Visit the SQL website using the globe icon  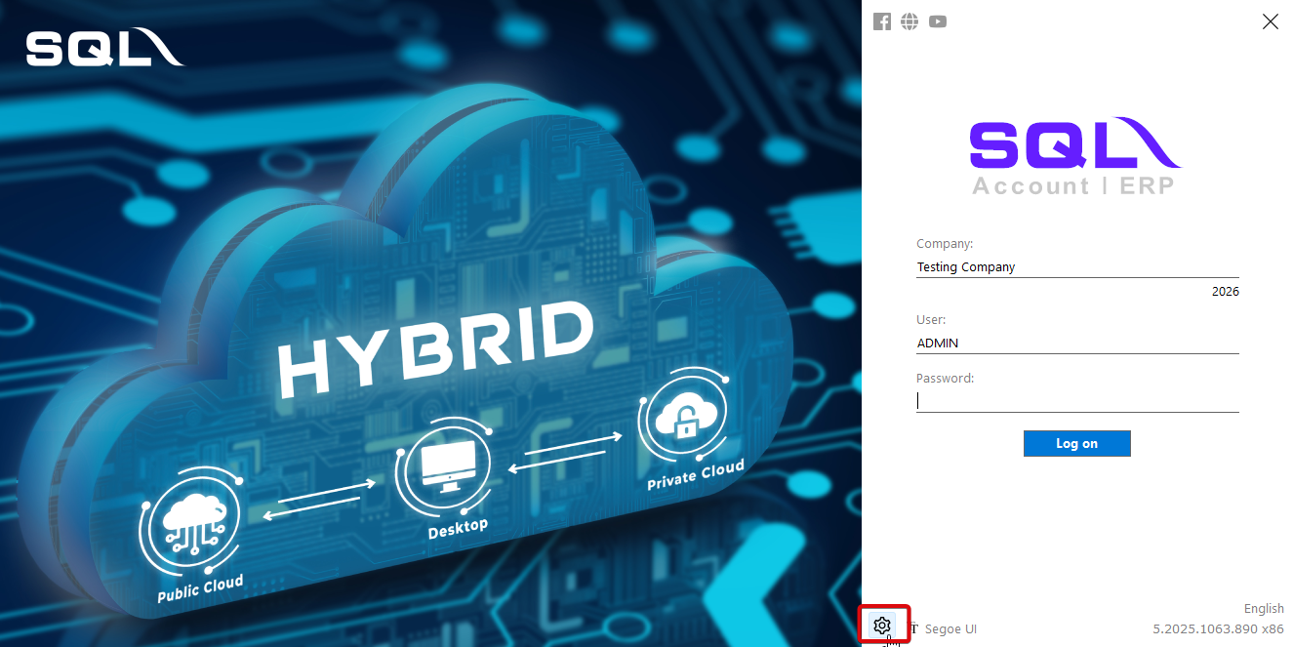click(x=909, y=20)
